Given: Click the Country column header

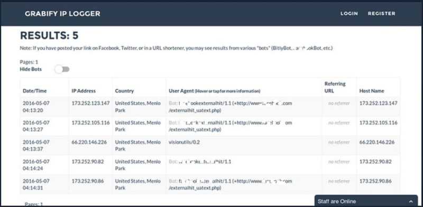Looking at the screenshot, I should coord(124,91).
